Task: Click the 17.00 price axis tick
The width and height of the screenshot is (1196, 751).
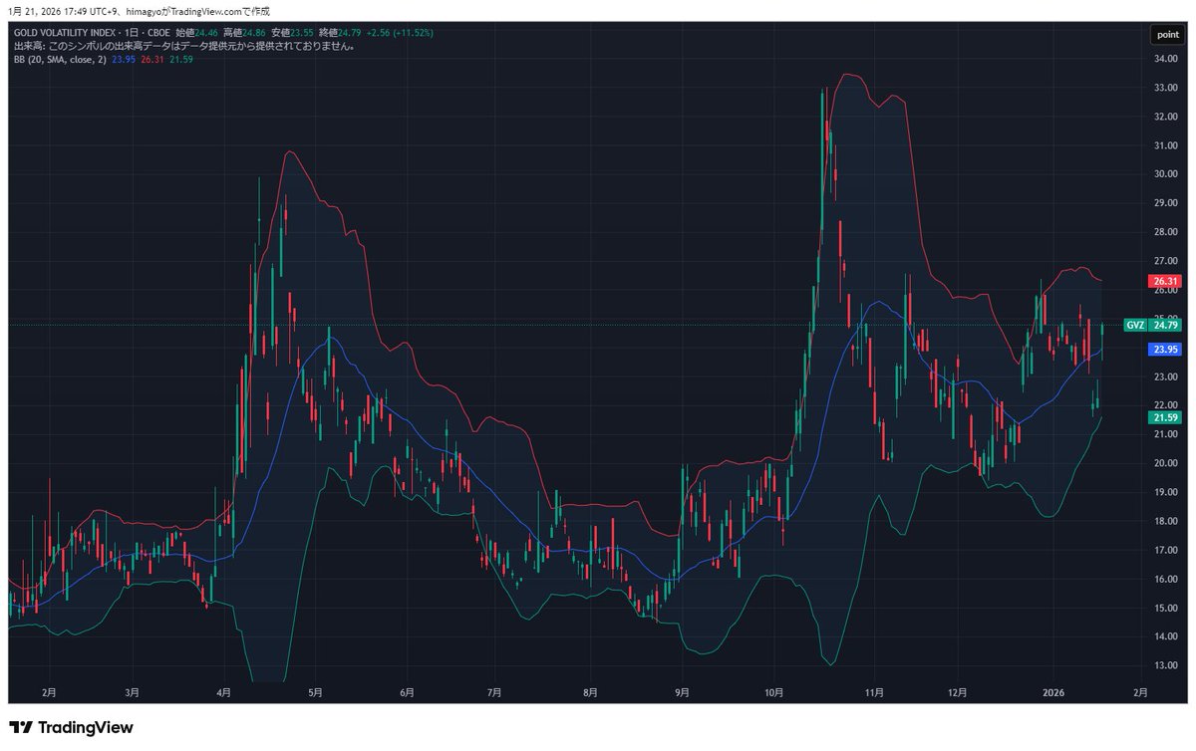Action: point(1166,550)
